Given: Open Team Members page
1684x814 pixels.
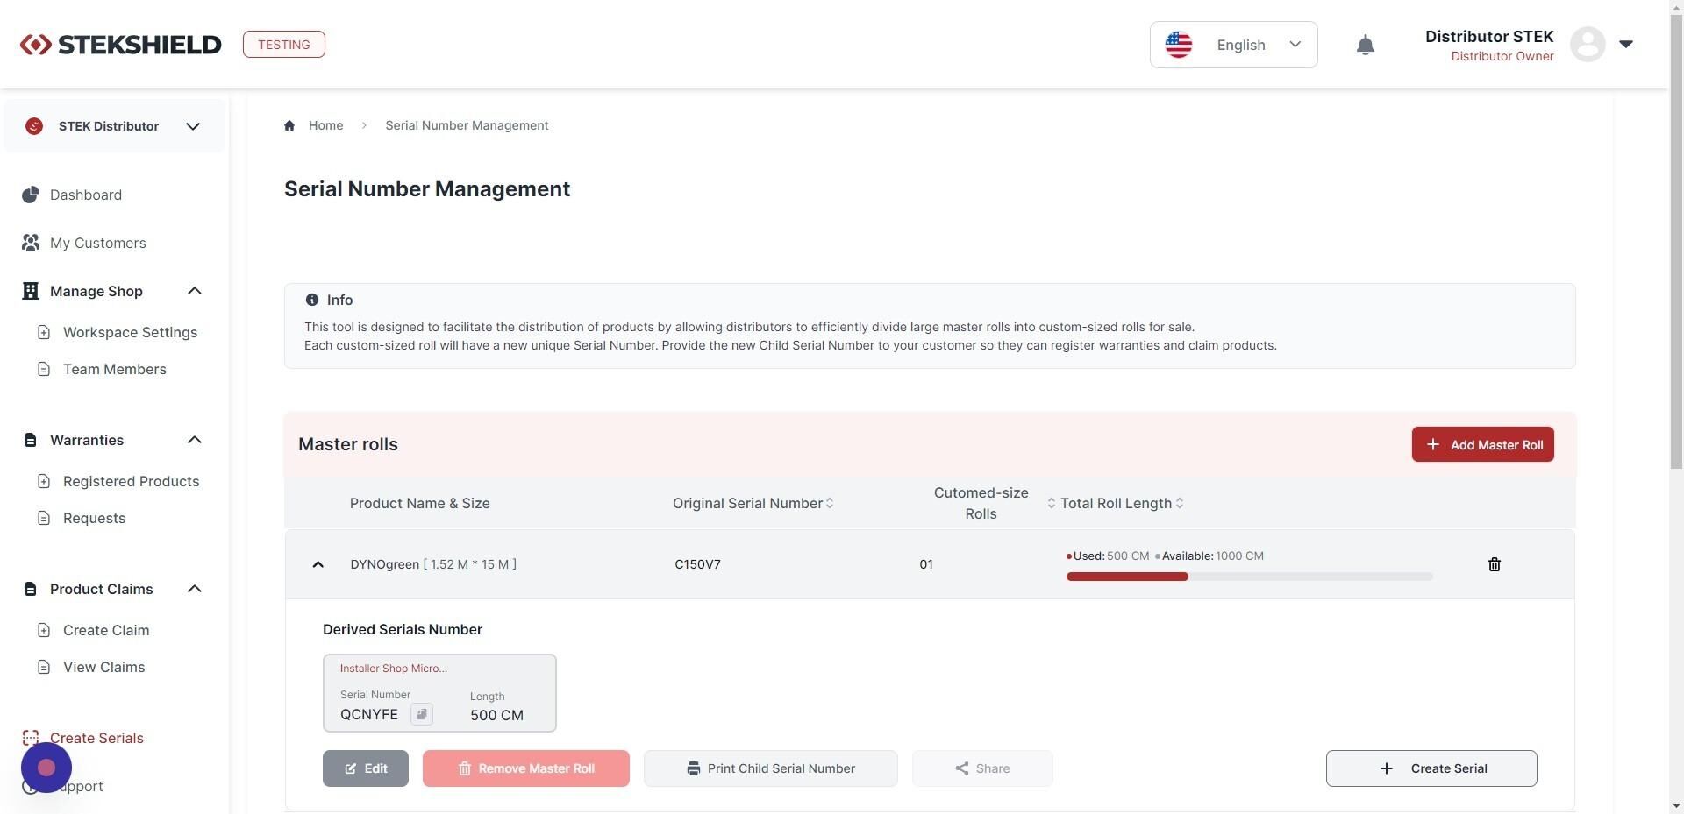Looking at the screenshot, I should (115, 369).
